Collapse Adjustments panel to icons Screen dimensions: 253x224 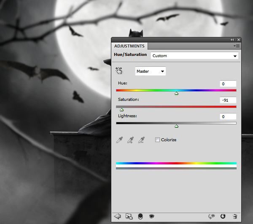(232, 40)
